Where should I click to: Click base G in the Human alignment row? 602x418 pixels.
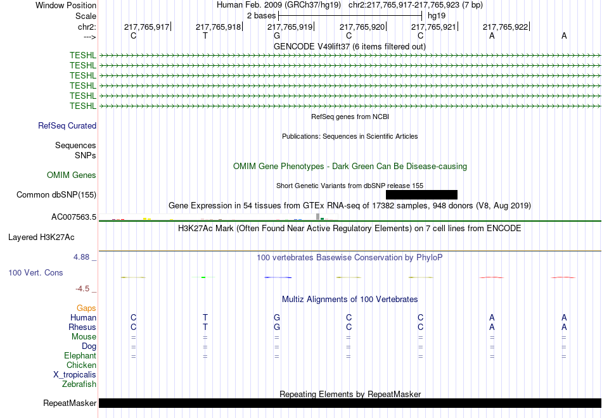tap(277, 317)
